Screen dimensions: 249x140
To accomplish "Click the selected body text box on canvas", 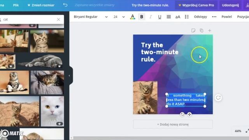I will [186, 100].
